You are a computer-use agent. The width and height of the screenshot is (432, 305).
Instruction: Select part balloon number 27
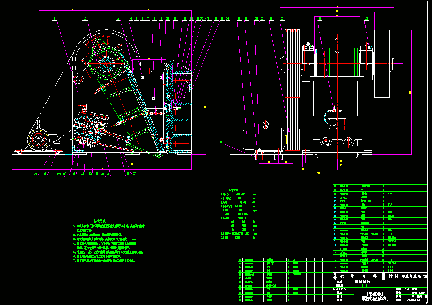(x=134, y=174)
